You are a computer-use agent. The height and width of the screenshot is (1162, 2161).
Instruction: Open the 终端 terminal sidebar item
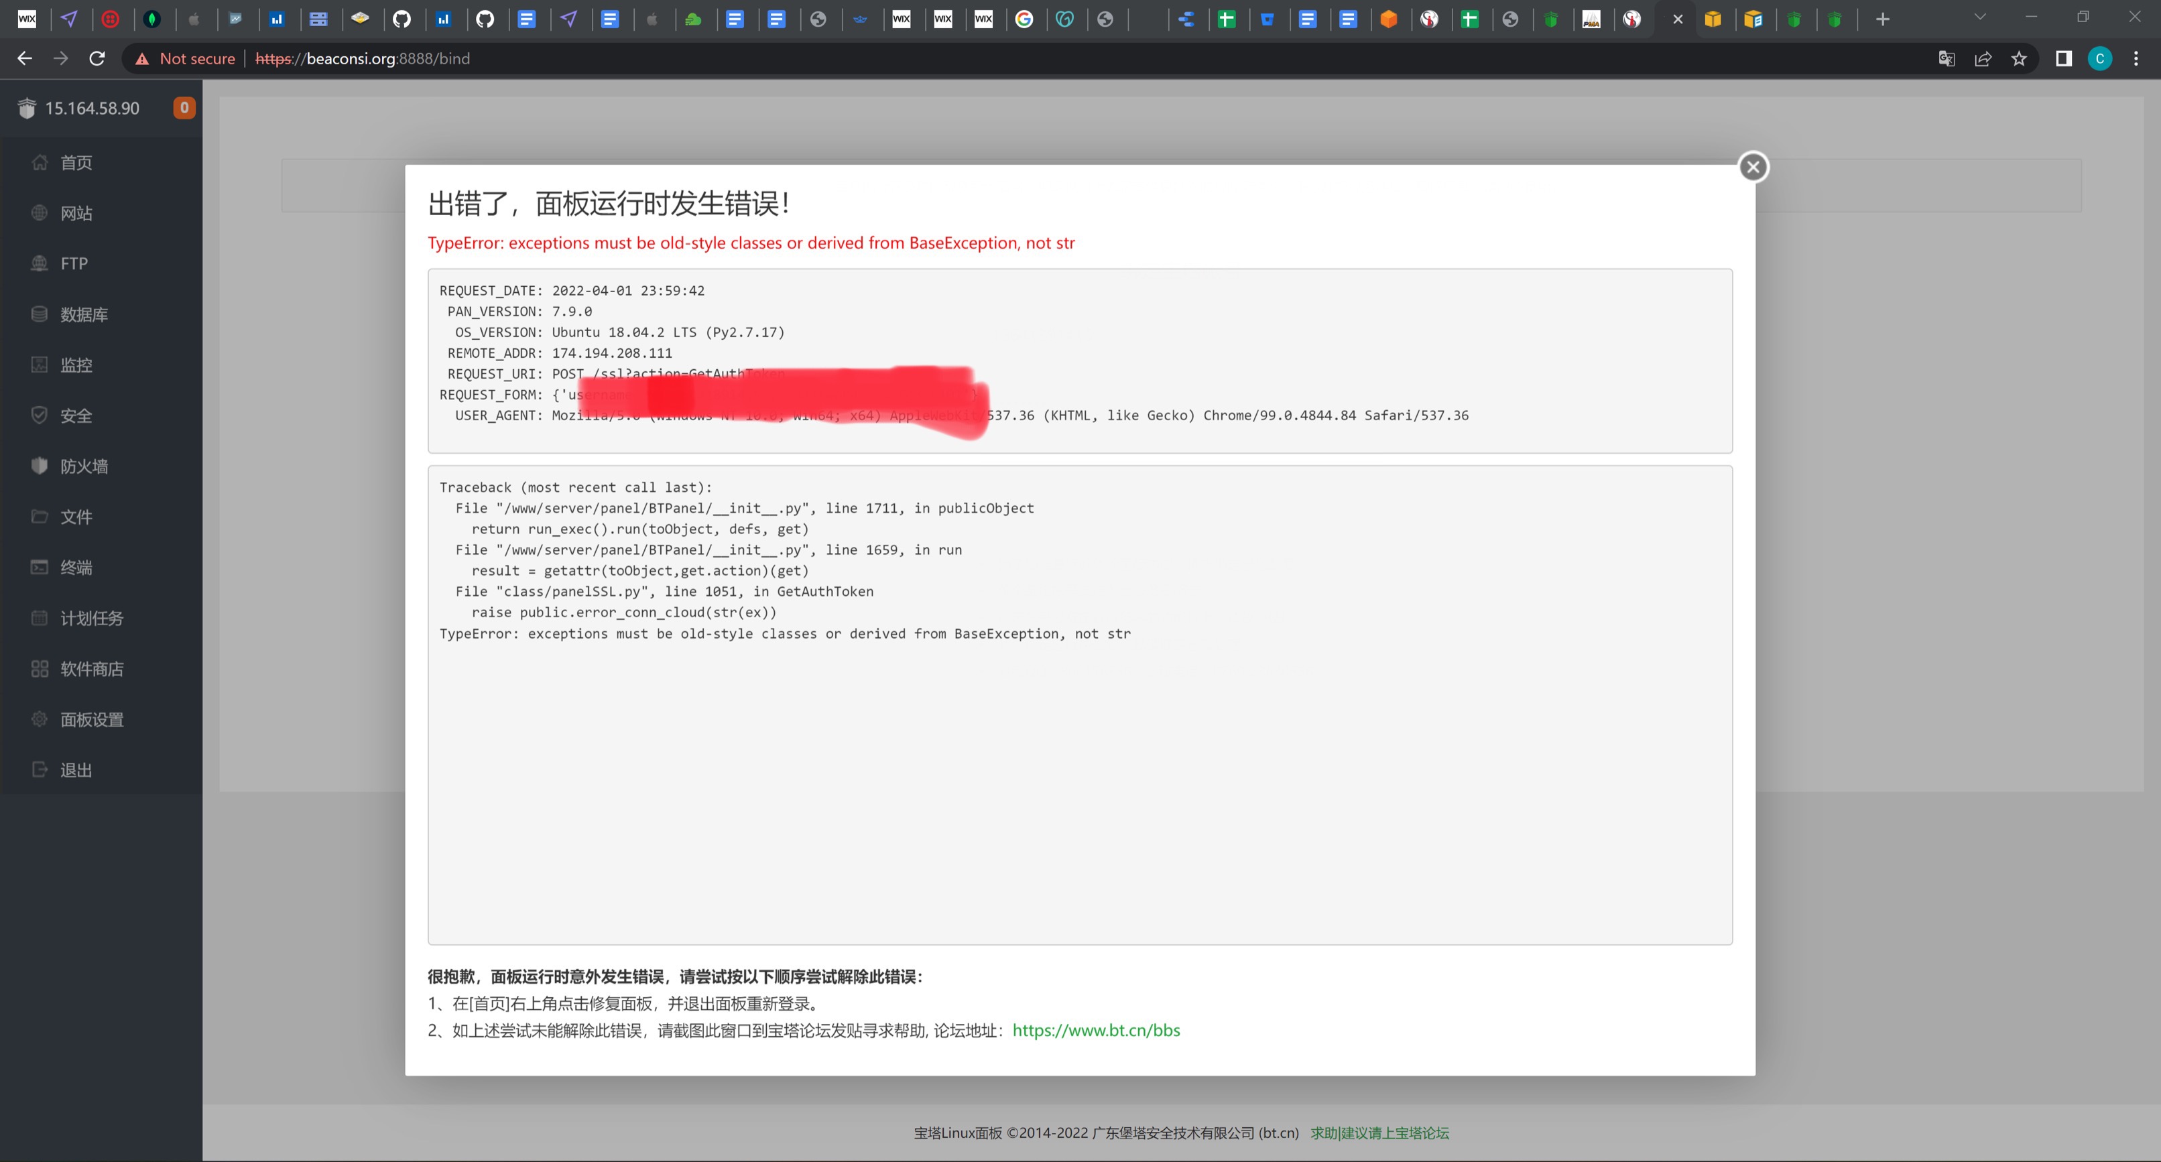click(76, 567)
